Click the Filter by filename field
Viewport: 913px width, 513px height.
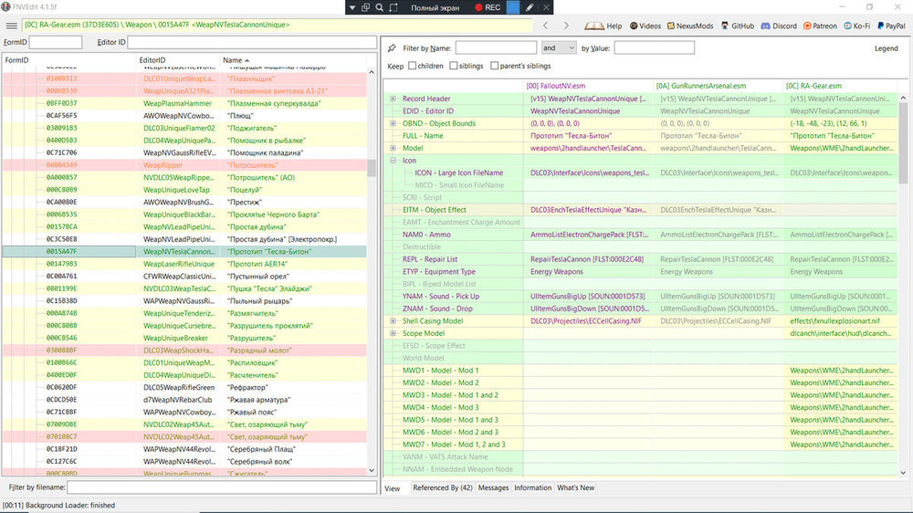point(222,487)
